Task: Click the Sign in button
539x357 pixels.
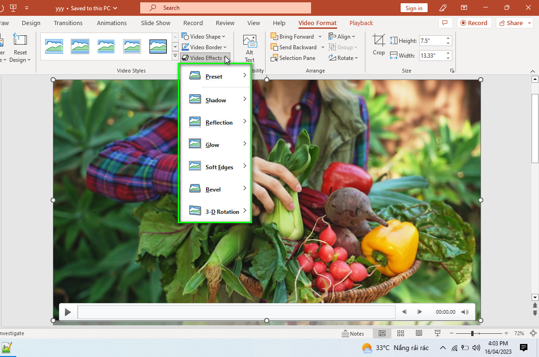Action: pyautogui.click(x=414, y=8)
